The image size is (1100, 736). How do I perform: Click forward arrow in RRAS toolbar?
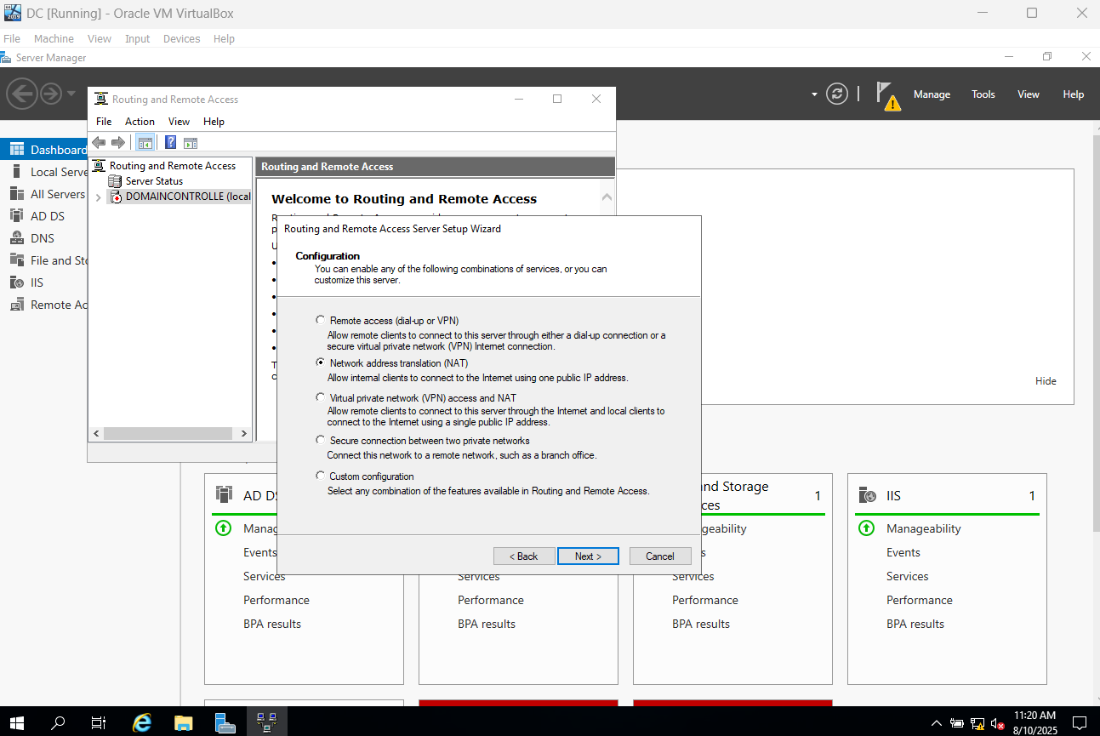118,143
